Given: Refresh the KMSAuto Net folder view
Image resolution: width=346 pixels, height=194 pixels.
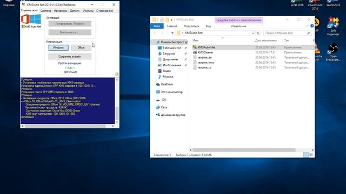Looking at the screenshot, I should click(258, 33).
